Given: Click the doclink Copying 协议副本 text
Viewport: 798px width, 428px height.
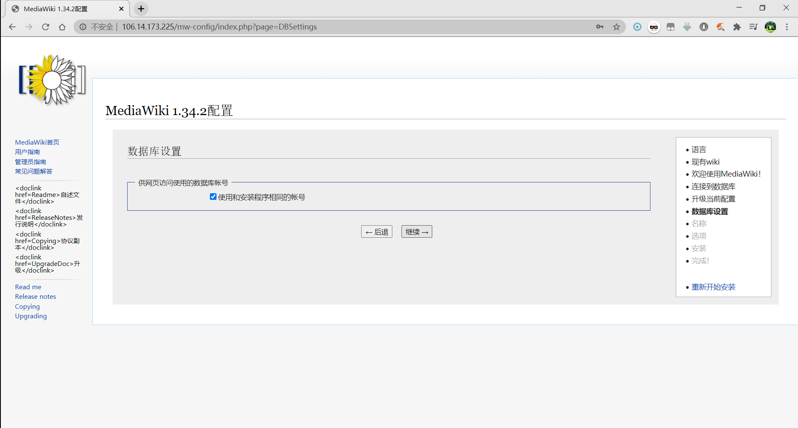Looking at the screenshot, I should pos(47,241).
